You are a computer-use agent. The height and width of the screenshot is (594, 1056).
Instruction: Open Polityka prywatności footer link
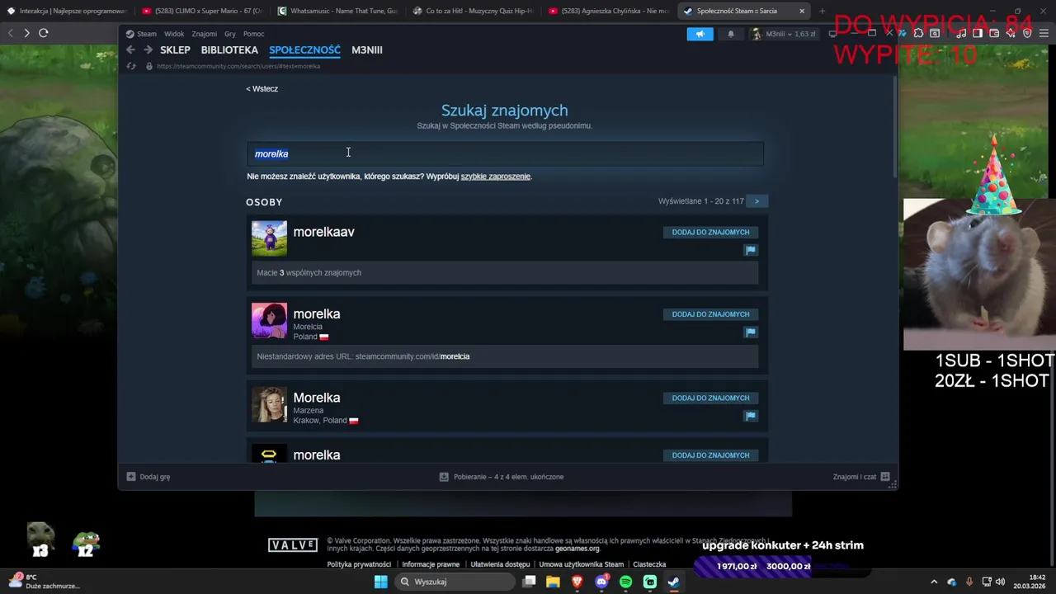pyautogui.click(x=359, y=565)
